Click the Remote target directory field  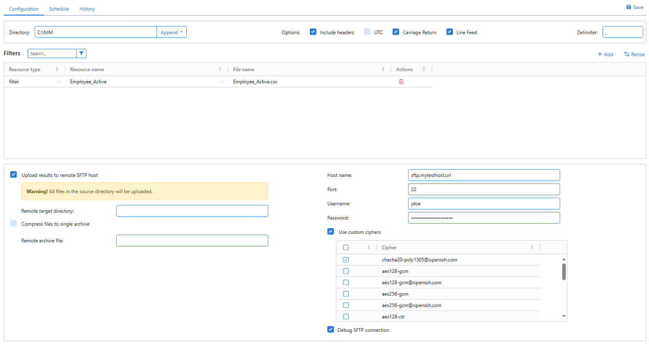click(x=192, y=211)
